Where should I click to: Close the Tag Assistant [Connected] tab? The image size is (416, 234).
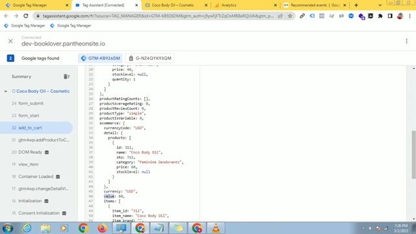136,5
